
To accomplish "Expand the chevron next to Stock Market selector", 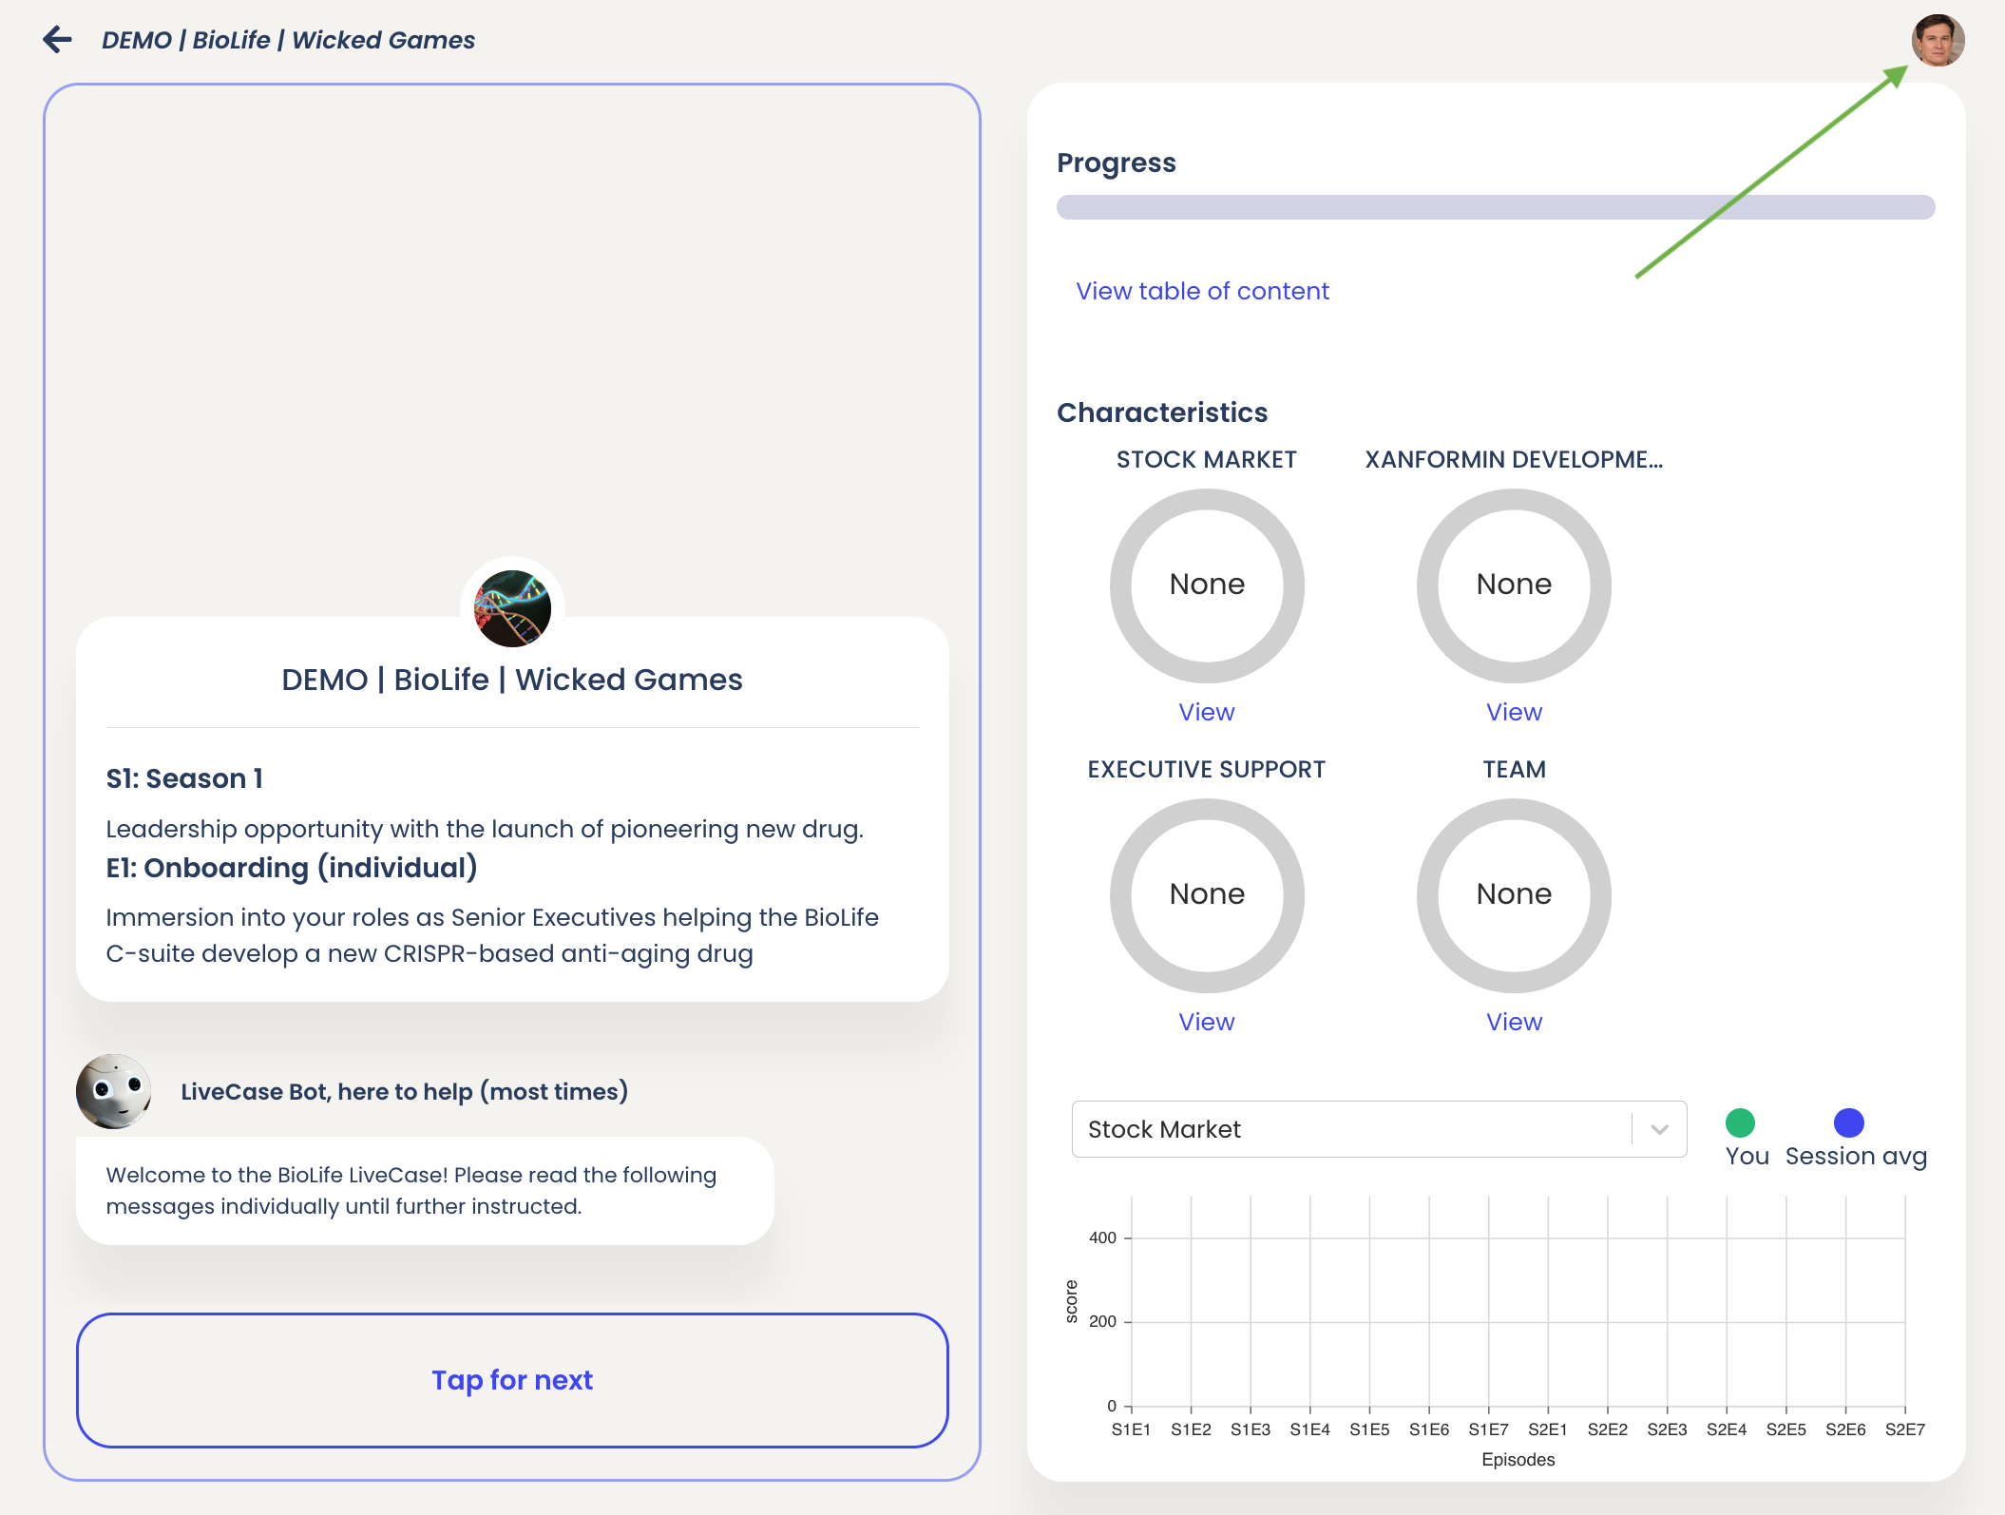I will tap(1658, 1129).
